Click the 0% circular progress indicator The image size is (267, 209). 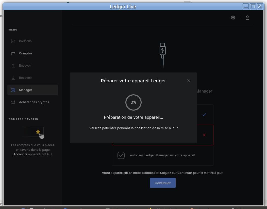pos(133,102)
